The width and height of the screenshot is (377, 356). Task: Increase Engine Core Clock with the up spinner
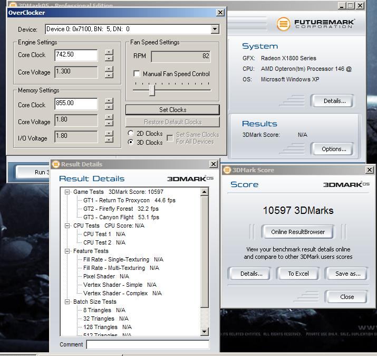(109, 52)
